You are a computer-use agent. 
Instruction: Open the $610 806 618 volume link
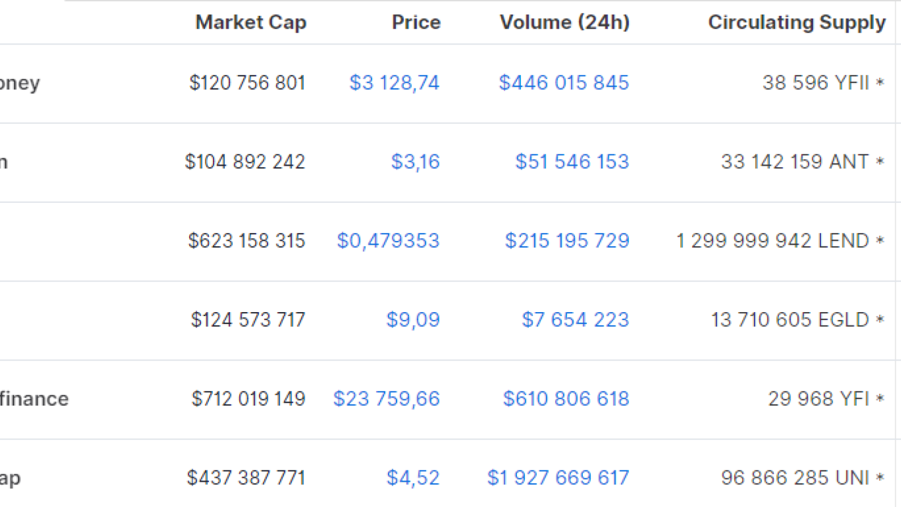tap(566, 398)
